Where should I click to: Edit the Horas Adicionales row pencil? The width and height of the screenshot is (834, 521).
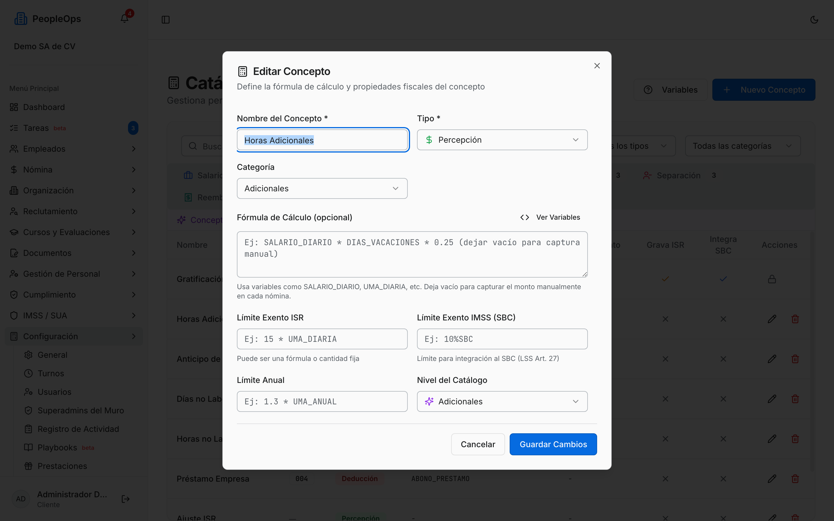pyautogui.click(x=772, y=319)
